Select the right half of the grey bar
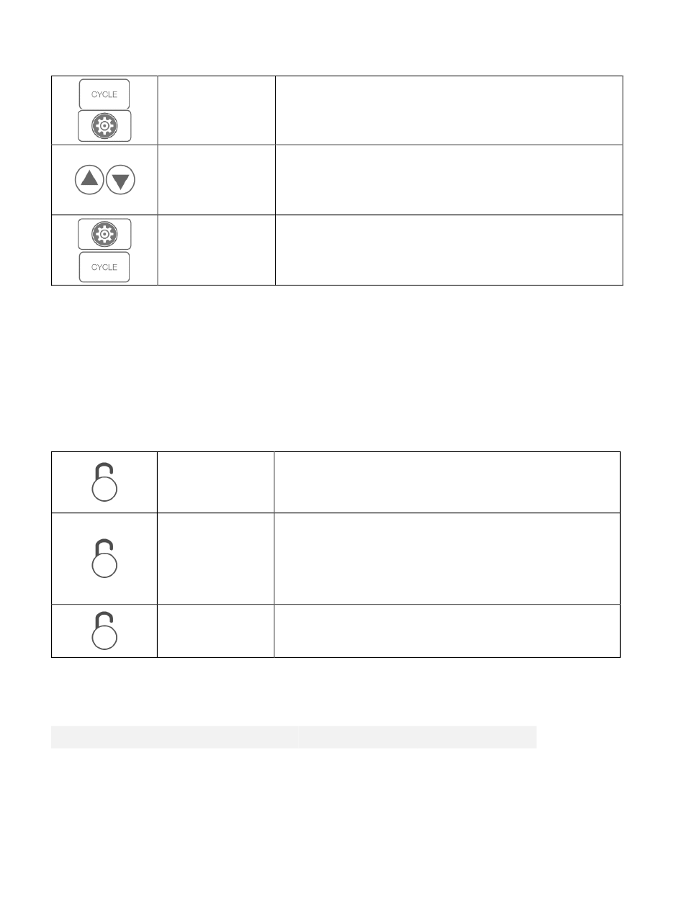This screenshot has height=907, width=684. click(417, 737)
